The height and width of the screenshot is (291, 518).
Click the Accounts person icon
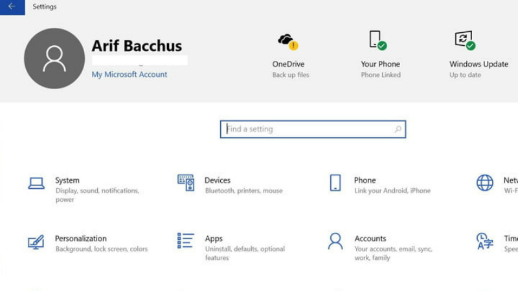[335, 241]
